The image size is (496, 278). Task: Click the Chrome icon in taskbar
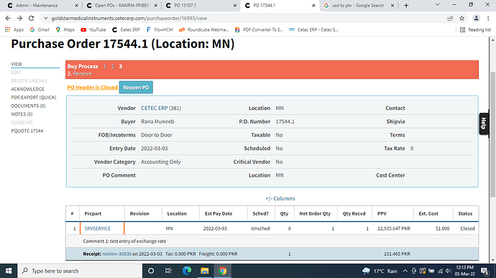coord(222,271)
